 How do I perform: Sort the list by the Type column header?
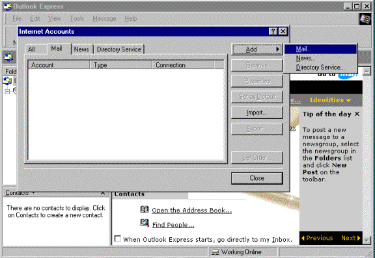[121, 65]
